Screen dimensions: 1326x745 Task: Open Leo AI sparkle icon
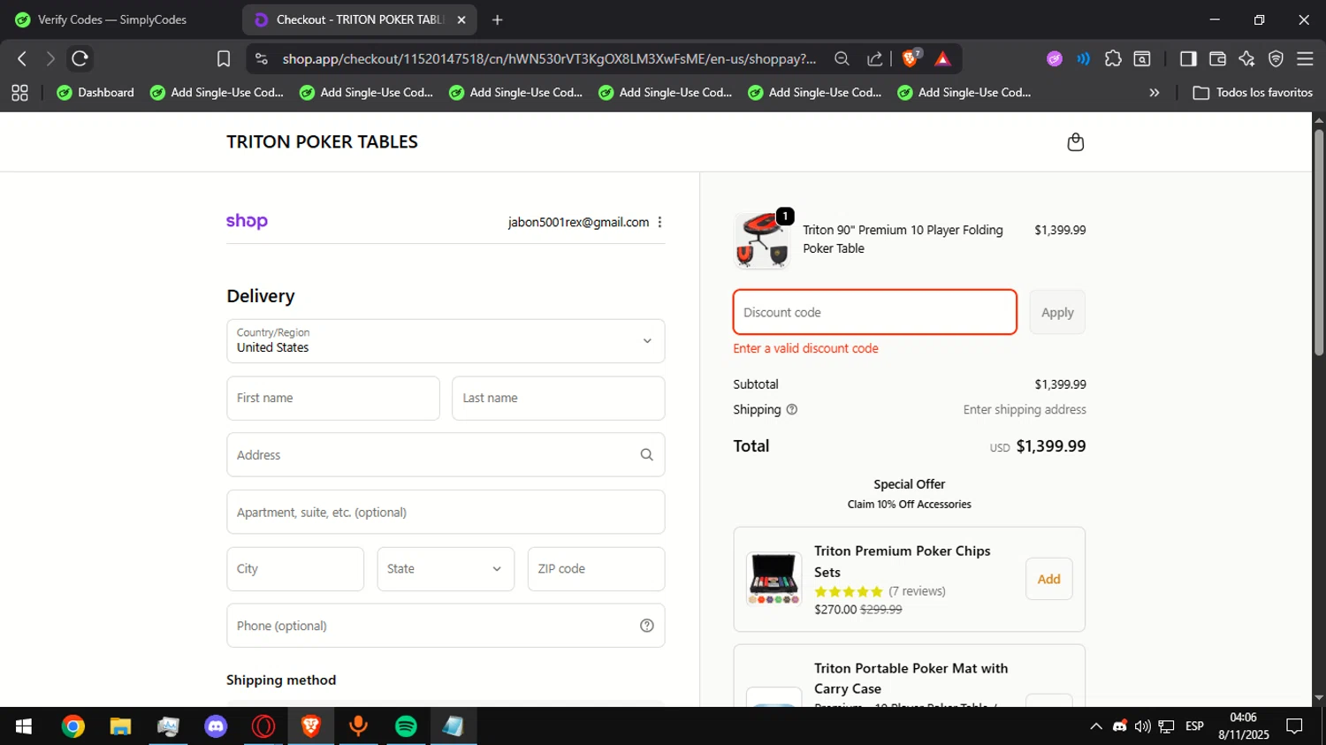coord(1246,58)
